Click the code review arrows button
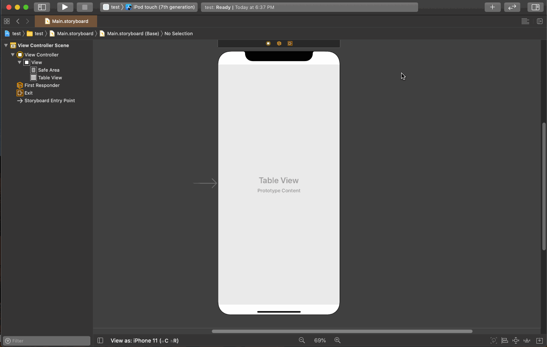The image size is (547, 347). [512, 7]
